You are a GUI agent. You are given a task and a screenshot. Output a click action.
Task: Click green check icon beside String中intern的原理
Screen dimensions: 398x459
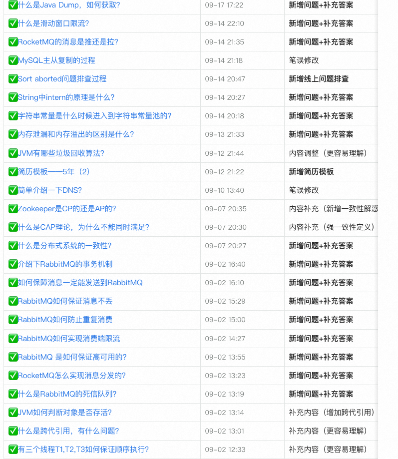[x=13, y=97]
